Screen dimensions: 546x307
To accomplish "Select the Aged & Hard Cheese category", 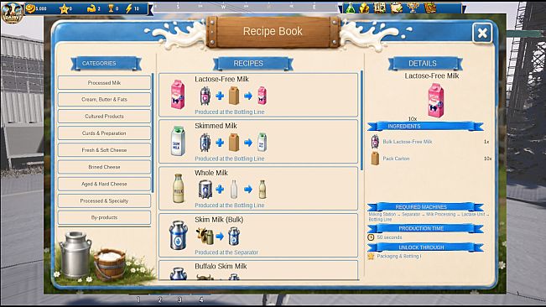I will (104, 184).
